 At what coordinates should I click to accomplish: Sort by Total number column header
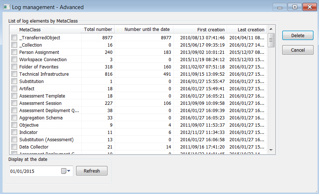(98, 29)
